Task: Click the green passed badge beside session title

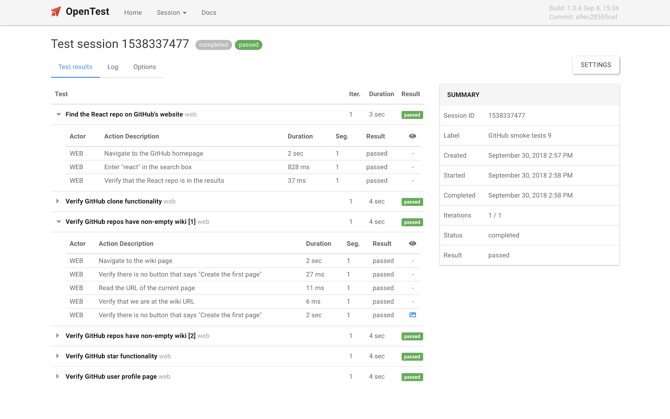Action: tap(249, 45)
